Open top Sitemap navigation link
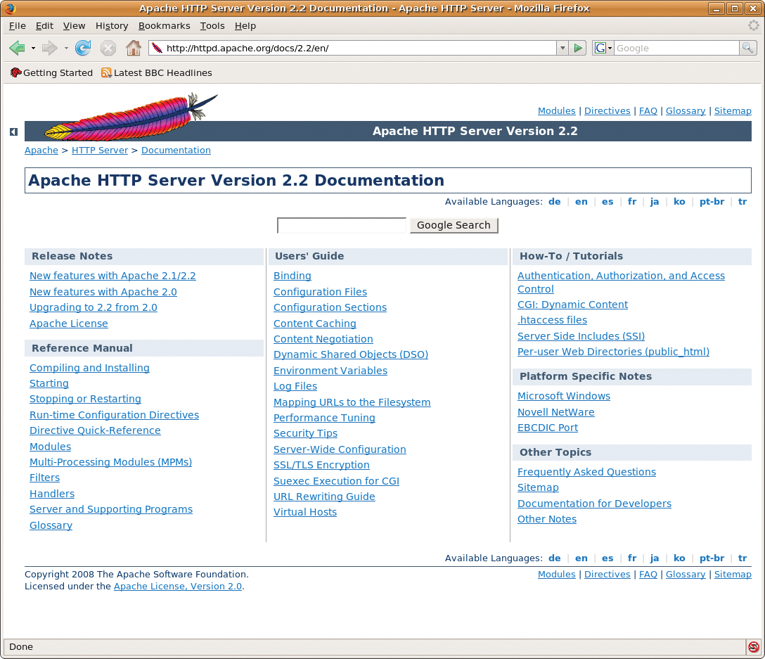The height and width of the screenshot is (659, 765). click(x=733, y=111)
